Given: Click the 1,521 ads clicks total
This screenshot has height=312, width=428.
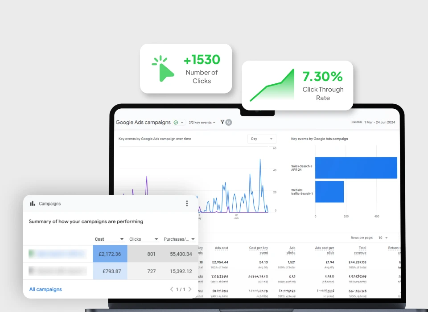Looking at the screenshot, I should [291, 263].
